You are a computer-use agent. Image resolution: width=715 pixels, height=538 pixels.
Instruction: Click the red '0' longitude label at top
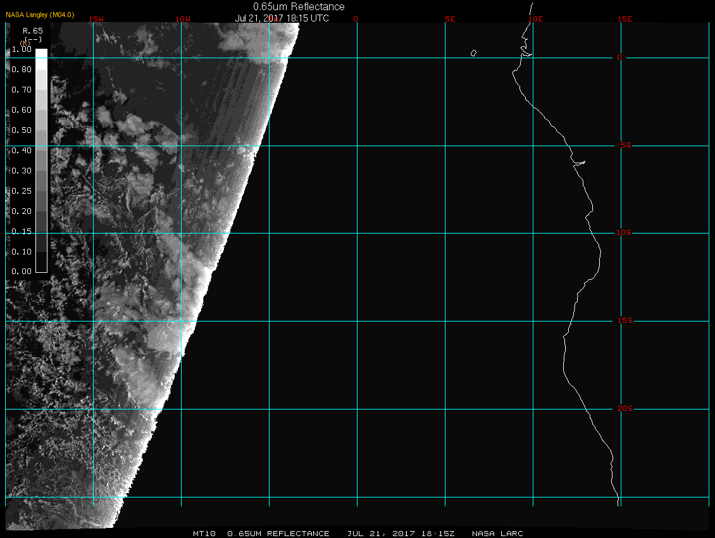[356, 19]
